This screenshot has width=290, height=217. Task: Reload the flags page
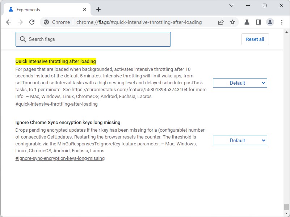click(x=32, y=22)
